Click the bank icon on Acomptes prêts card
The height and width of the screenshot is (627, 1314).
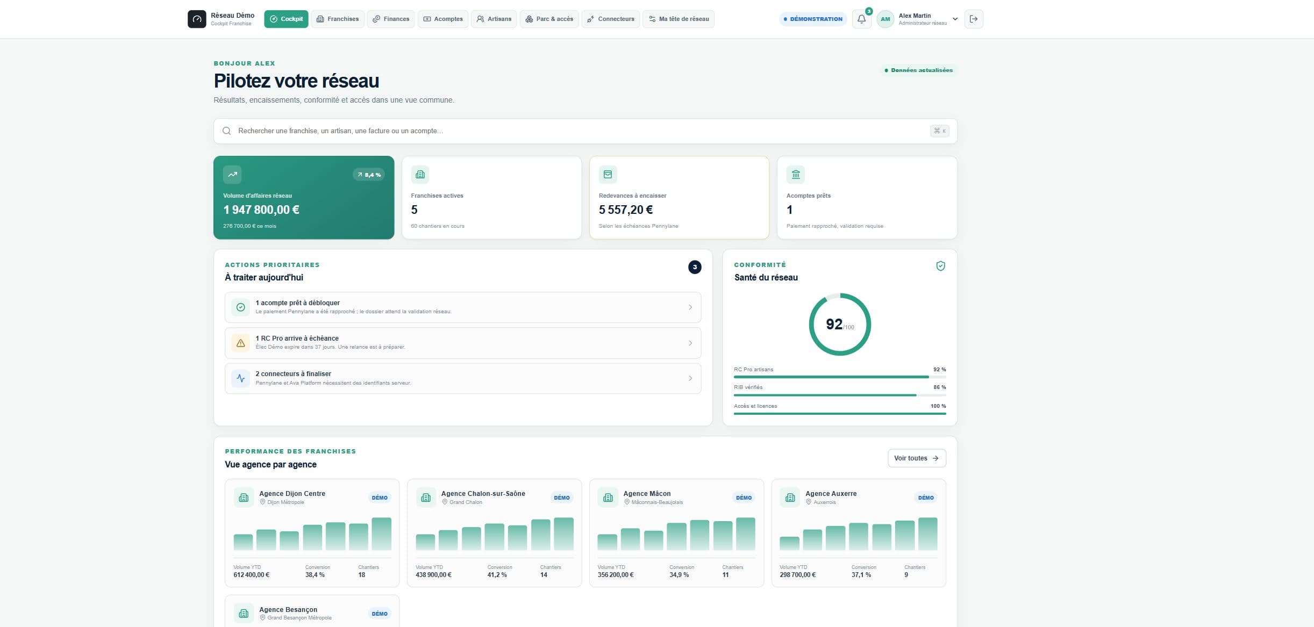pos(796,175)
